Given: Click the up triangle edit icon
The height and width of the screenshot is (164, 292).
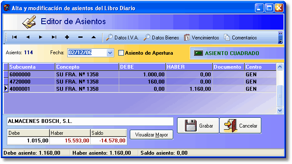Looking at the screenshot, I should pyautogui.click(x=94, y=37).
